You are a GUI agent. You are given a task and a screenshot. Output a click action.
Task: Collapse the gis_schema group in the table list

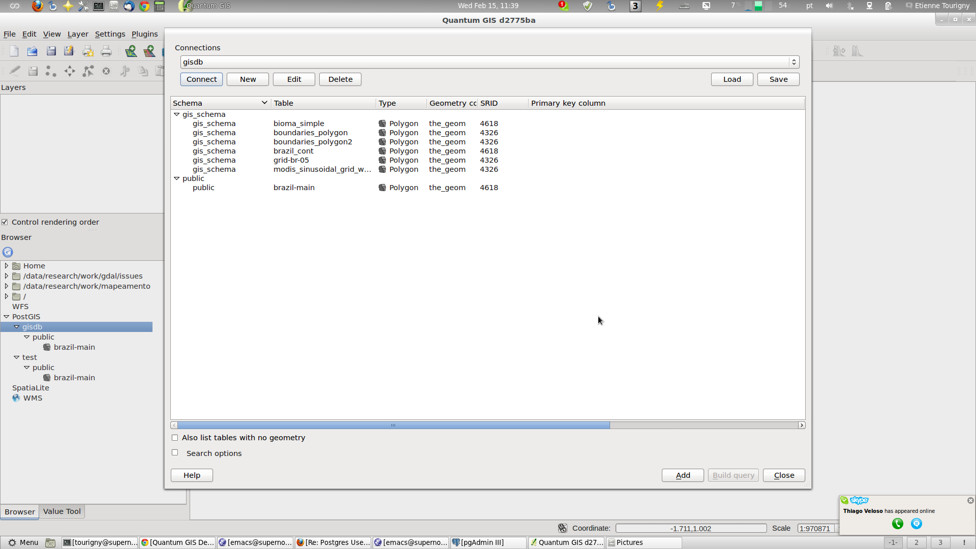click(x=177, y=114)
